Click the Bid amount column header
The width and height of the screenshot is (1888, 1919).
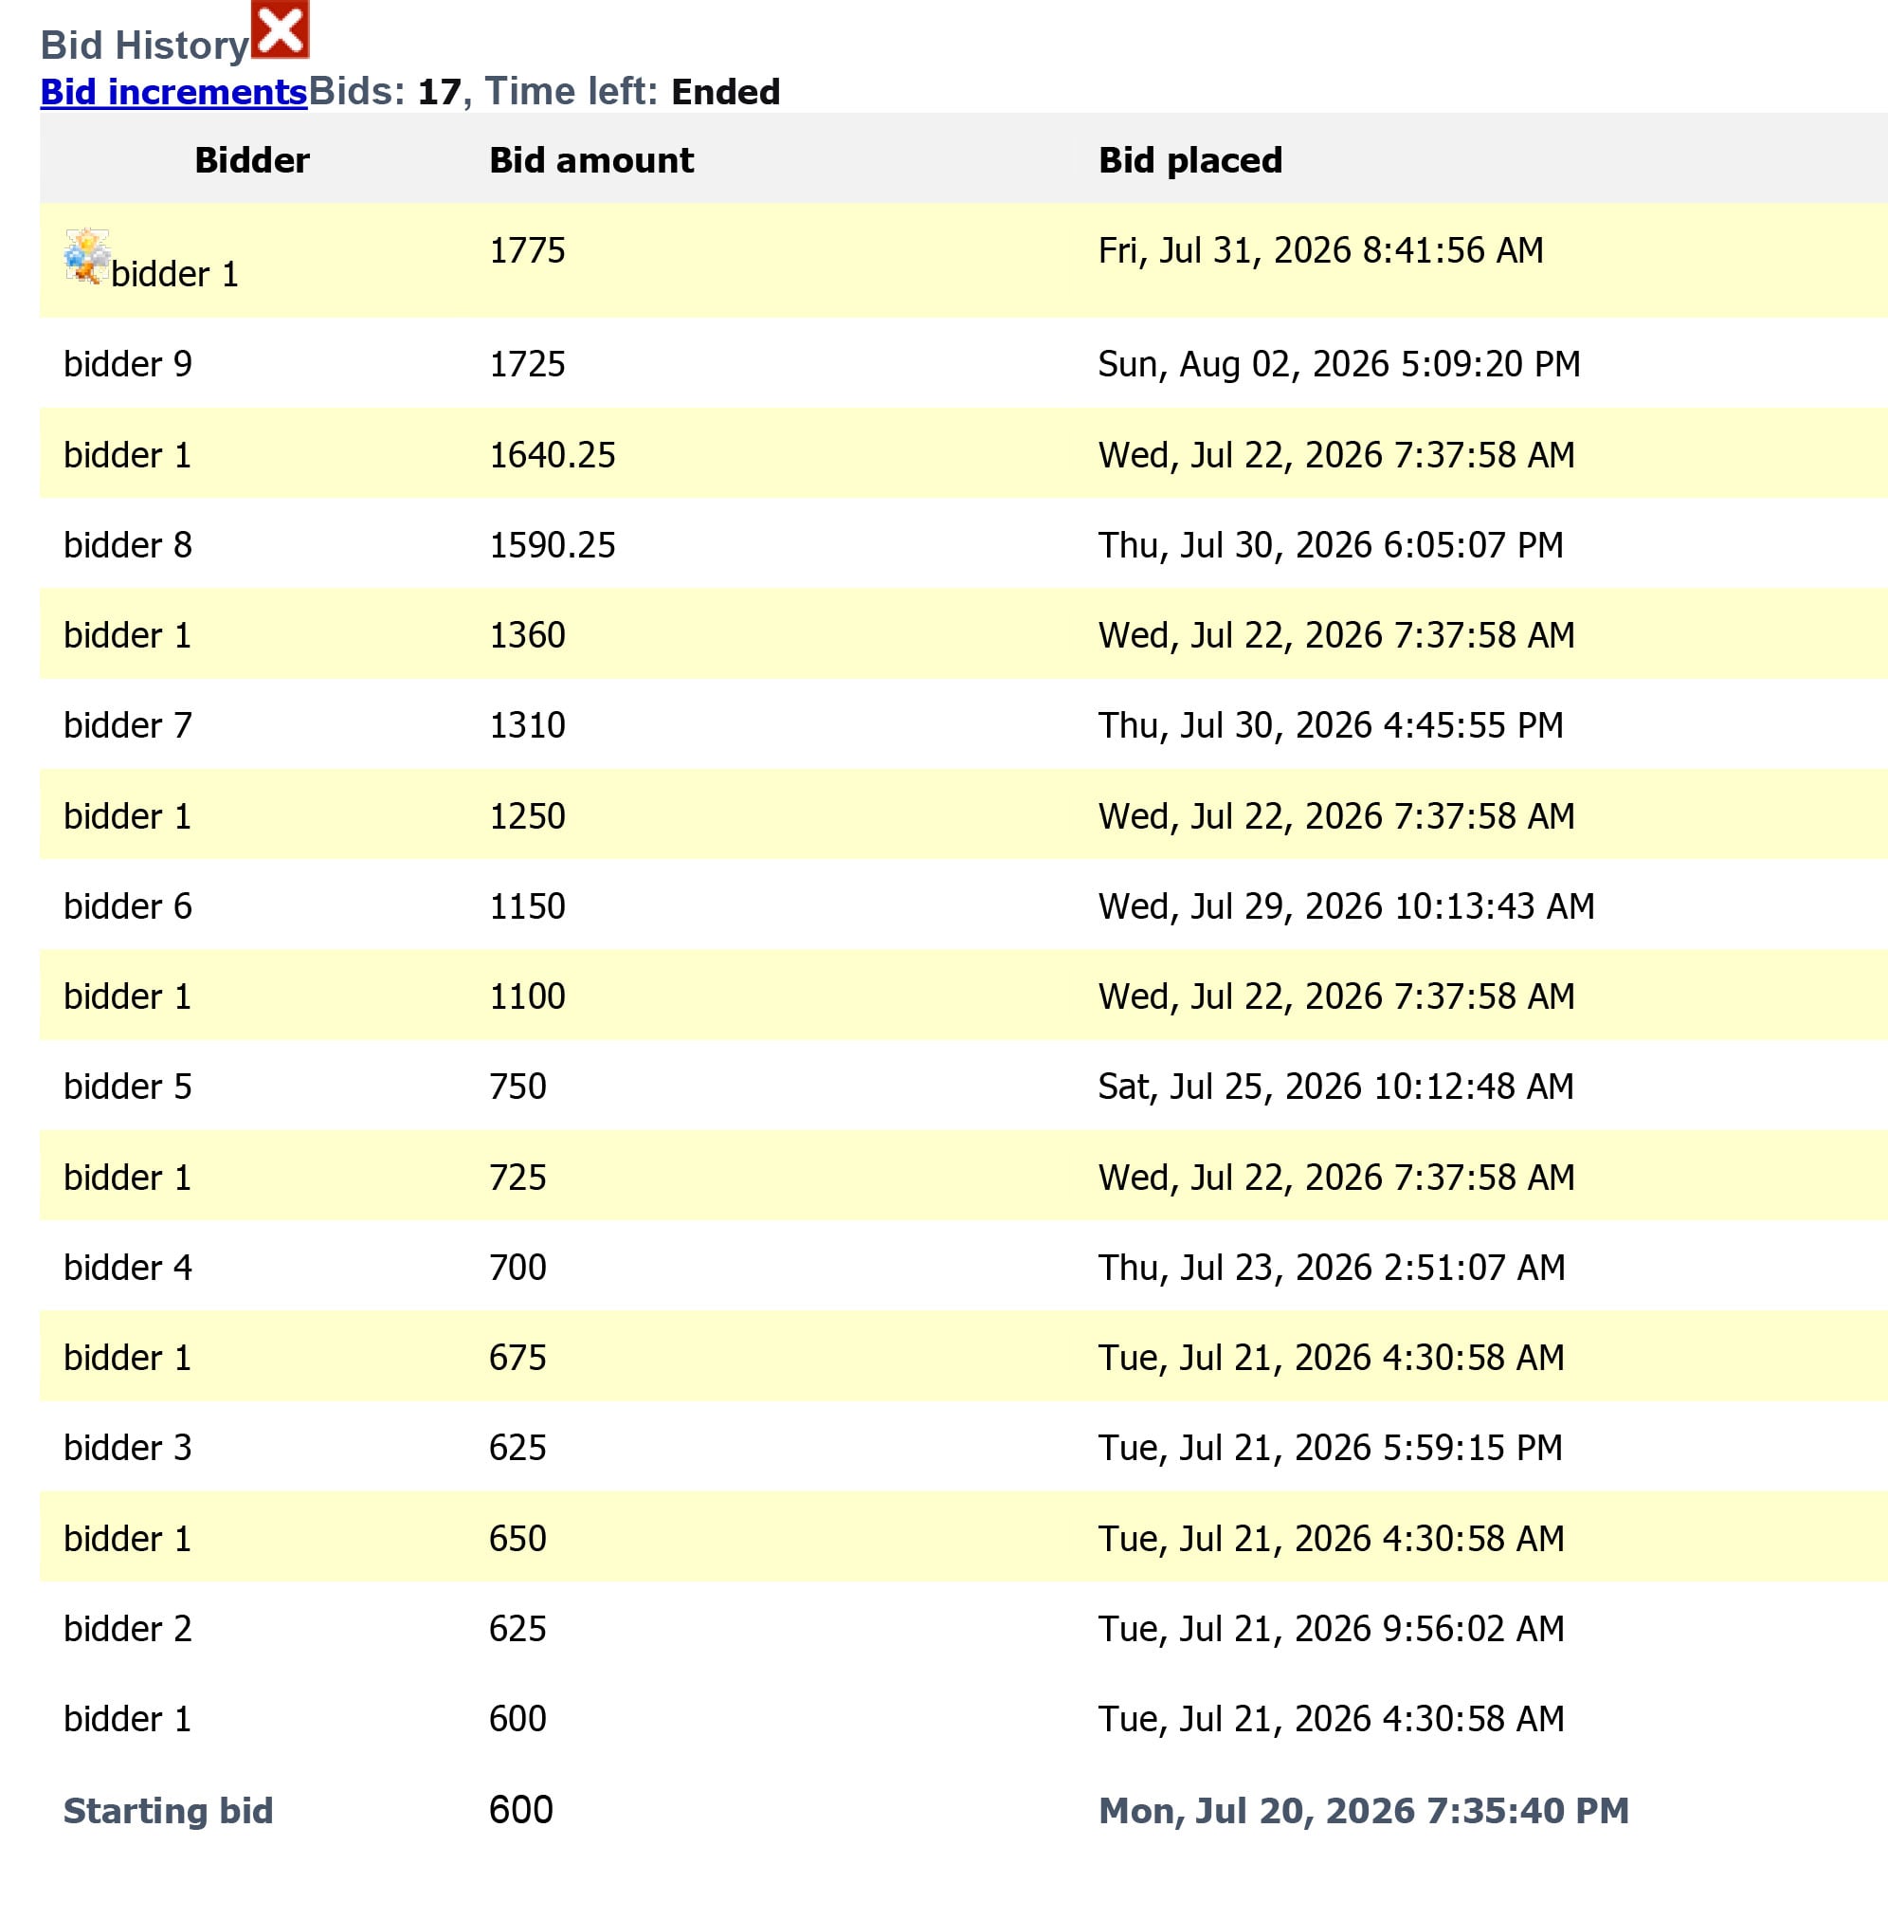pyautogui.click(x=591, y=160)
